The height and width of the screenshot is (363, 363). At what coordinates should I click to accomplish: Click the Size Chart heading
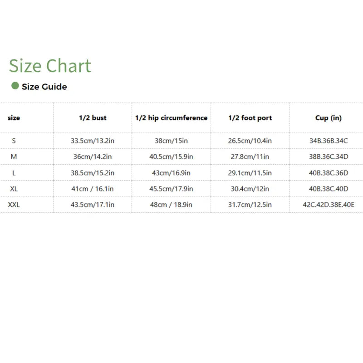click(50, 66)
